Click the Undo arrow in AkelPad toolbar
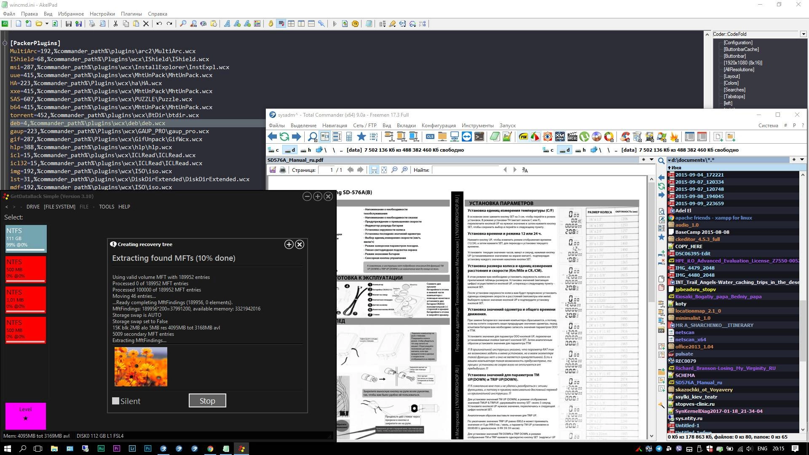 coord(159,24)
